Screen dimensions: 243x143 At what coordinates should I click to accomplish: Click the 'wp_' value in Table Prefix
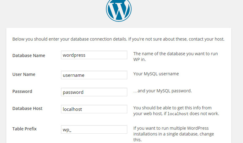click(x=67, y=130)
